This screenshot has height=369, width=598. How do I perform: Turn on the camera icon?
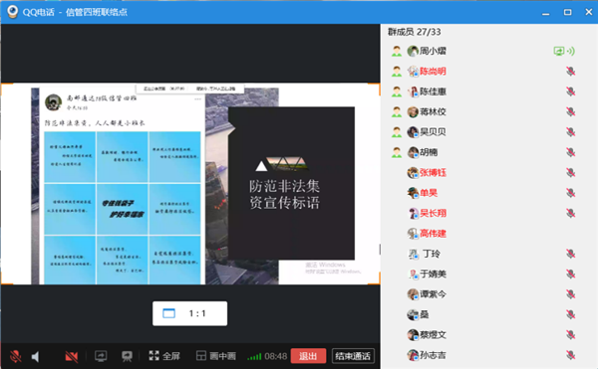72,356
